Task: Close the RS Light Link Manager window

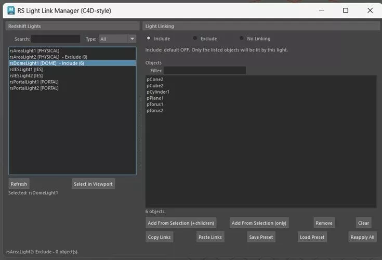Action: pos(370,10)
